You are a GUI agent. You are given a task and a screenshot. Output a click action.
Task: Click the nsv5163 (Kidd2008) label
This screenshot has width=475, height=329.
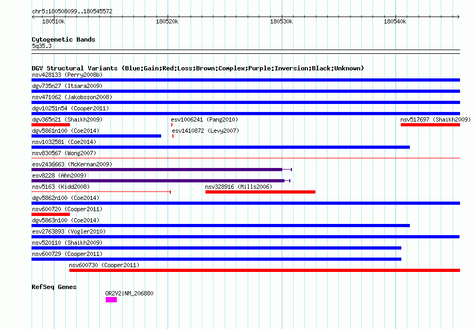coord(61,187)
